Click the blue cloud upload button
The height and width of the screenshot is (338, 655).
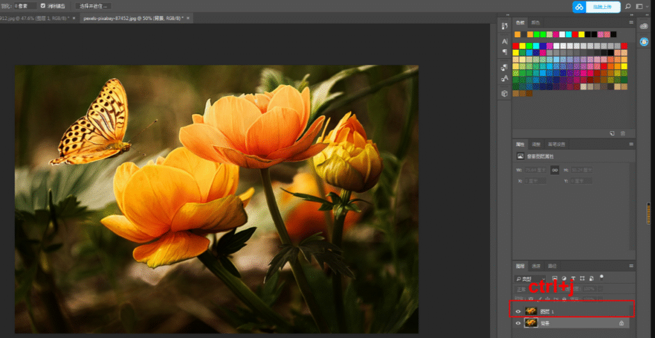pos(596,6)
